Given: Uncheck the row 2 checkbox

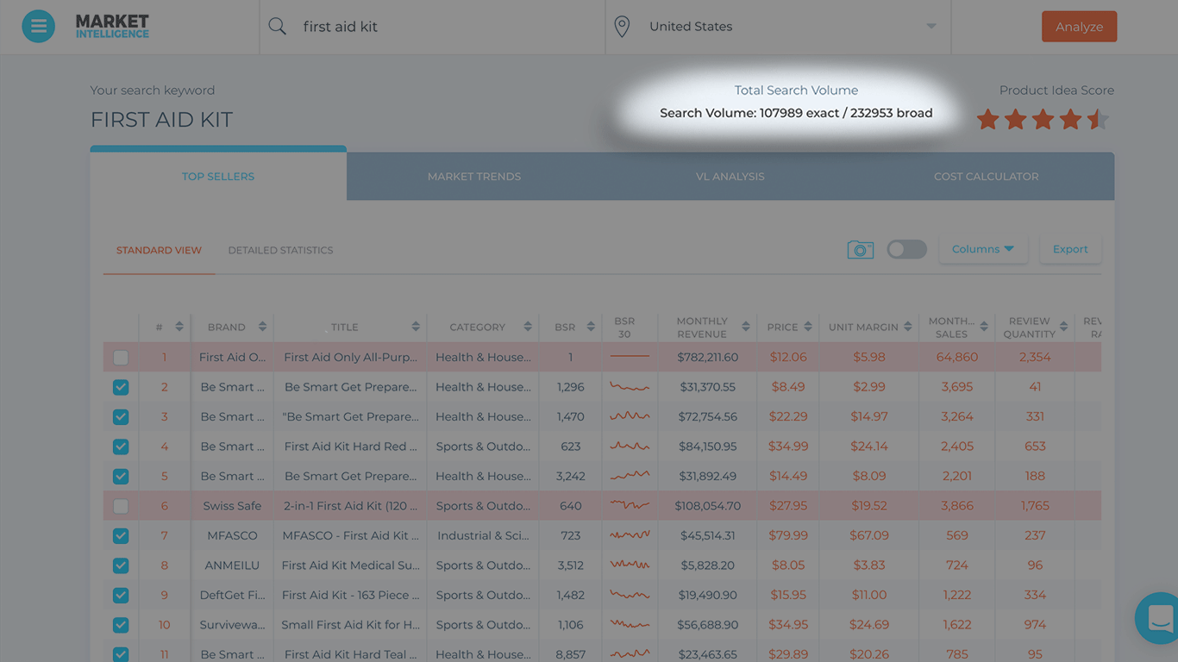Looking at the screenshot, I should pyautogui.click(x=121, y=387).
